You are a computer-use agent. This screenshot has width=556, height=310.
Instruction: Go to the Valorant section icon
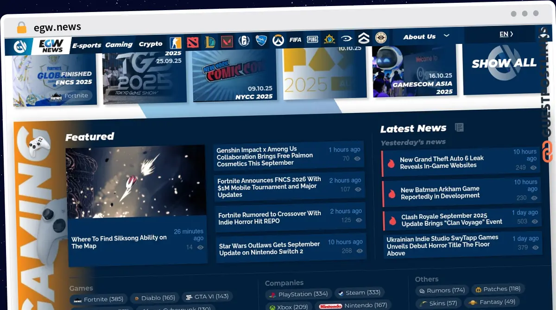[x=227, y=42]
